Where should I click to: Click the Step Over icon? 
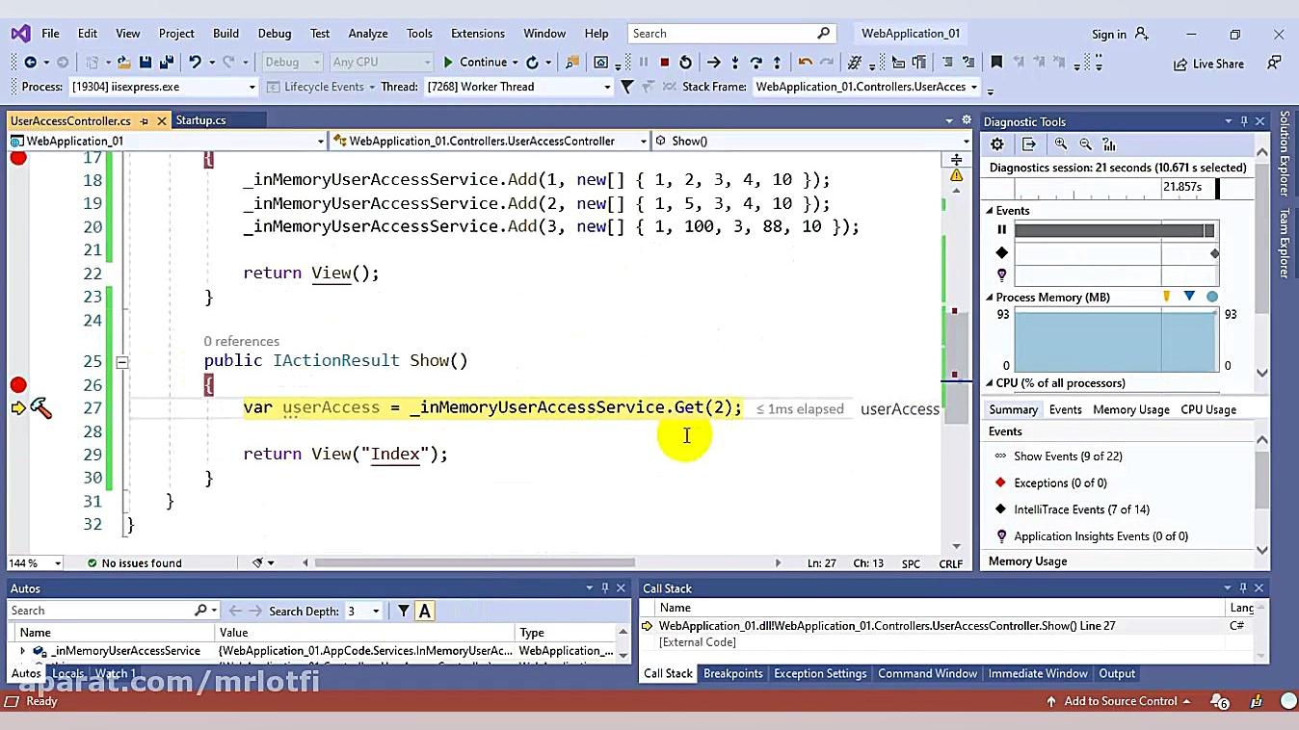757,62
